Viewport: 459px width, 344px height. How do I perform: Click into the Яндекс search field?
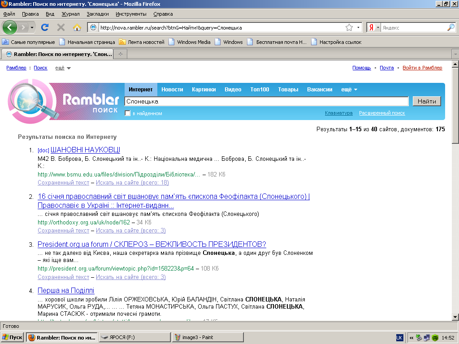pos(414,28)
